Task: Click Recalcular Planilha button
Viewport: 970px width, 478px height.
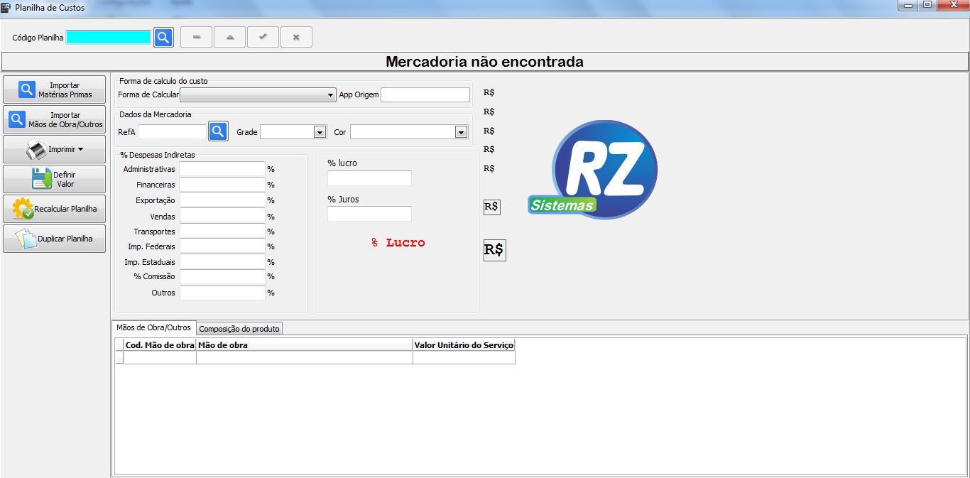Action: click(55, 209)
